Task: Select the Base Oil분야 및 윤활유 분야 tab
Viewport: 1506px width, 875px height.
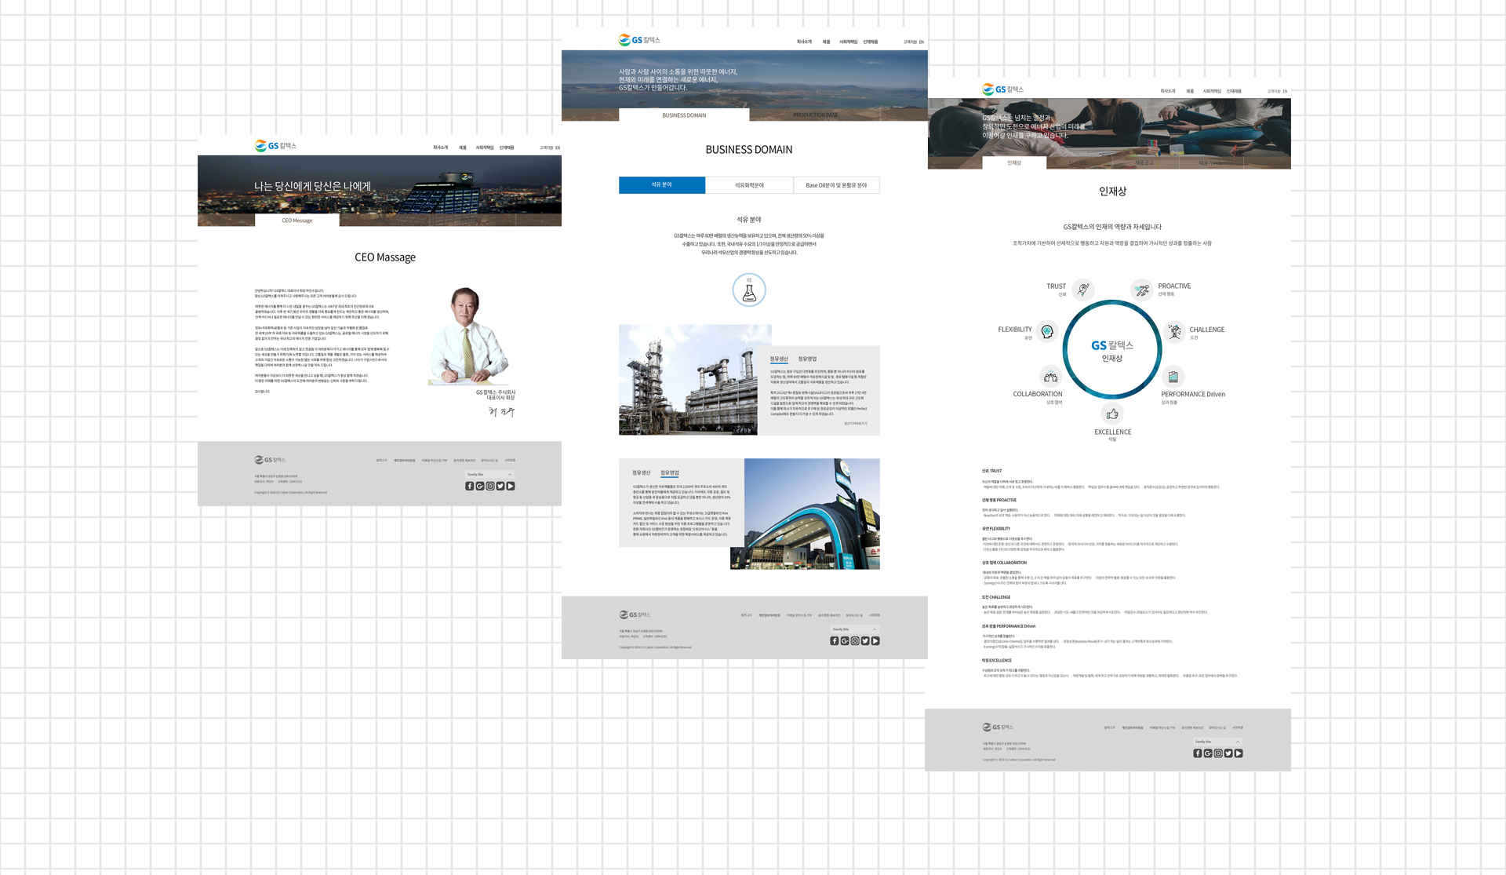Action: 836,185
